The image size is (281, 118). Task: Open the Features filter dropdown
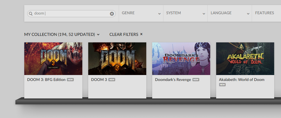pos(266,13)
